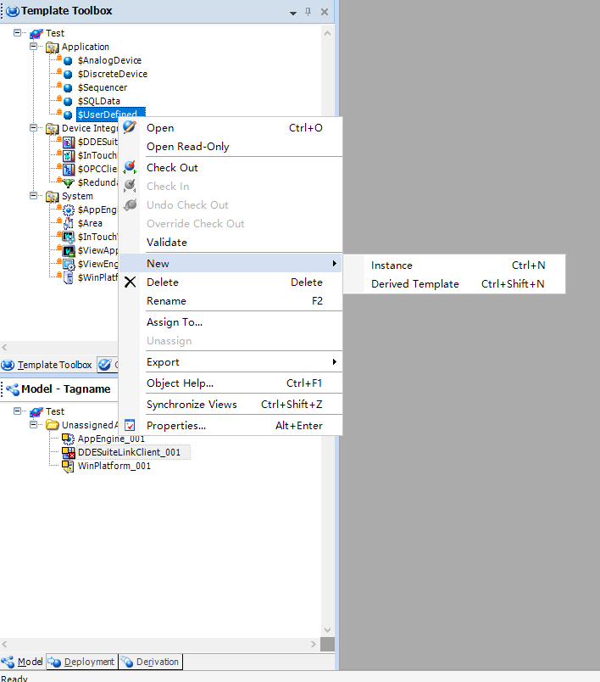Select $SQLData template in tree
This screenshot has height=682, width=600.
98,101
